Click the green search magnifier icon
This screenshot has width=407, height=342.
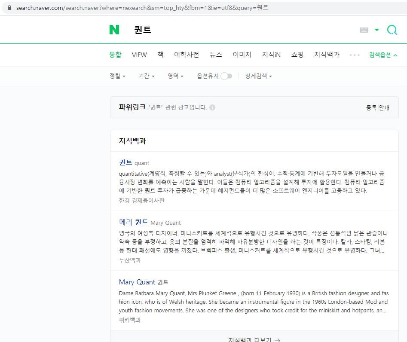click(392, 30)
